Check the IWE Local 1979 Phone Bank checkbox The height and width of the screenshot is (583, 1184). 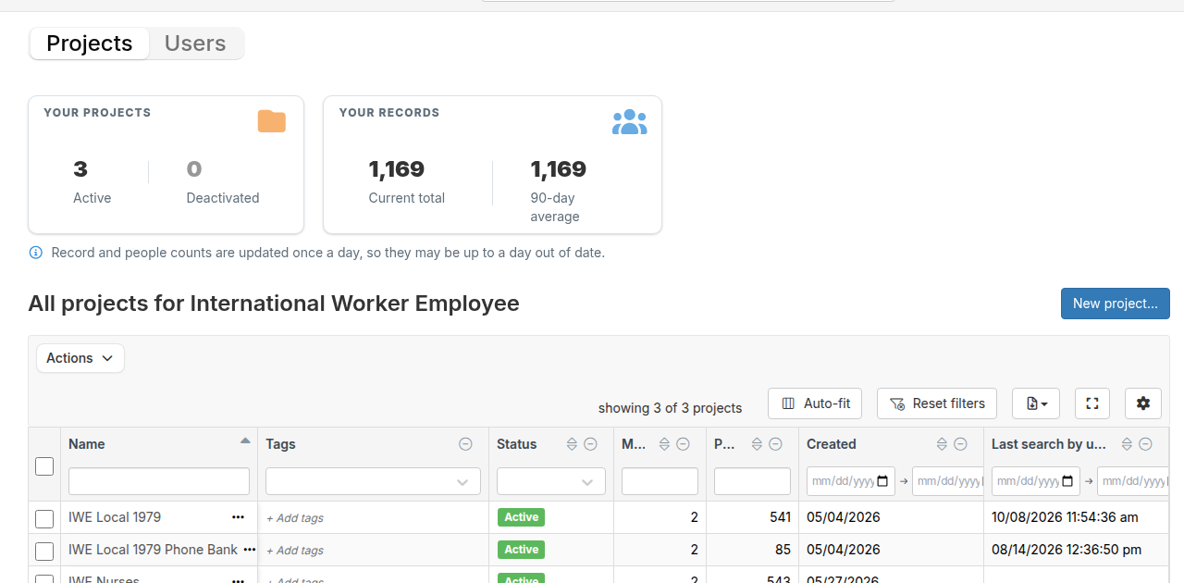(44, 551)
